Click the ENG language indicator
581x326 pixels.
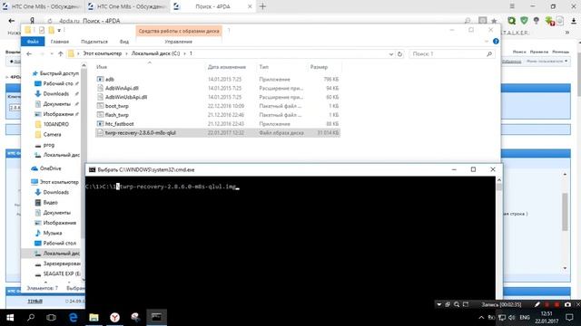tap(525, 317)
